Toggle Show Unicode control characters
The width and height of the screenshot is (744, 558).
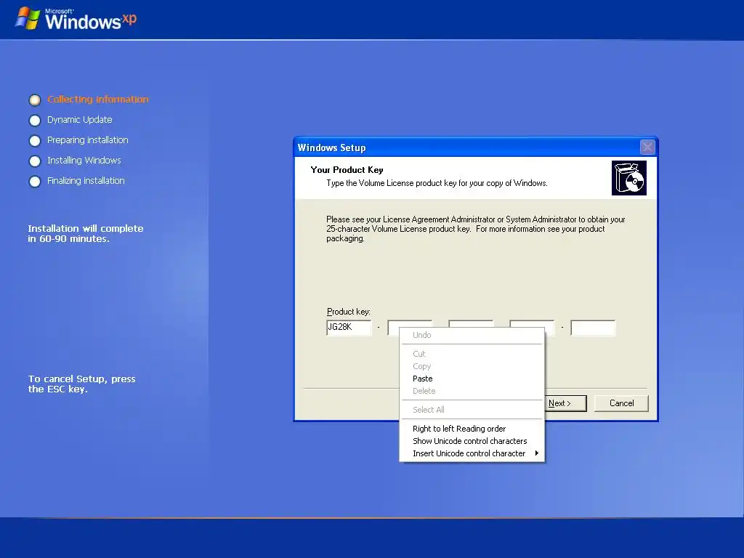pos(472,441)
